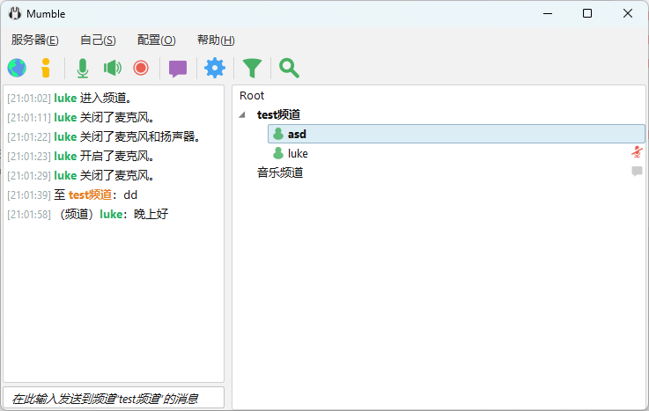
Task: Deafen yourself with the speaker icon
Action: tap(112, 68)
